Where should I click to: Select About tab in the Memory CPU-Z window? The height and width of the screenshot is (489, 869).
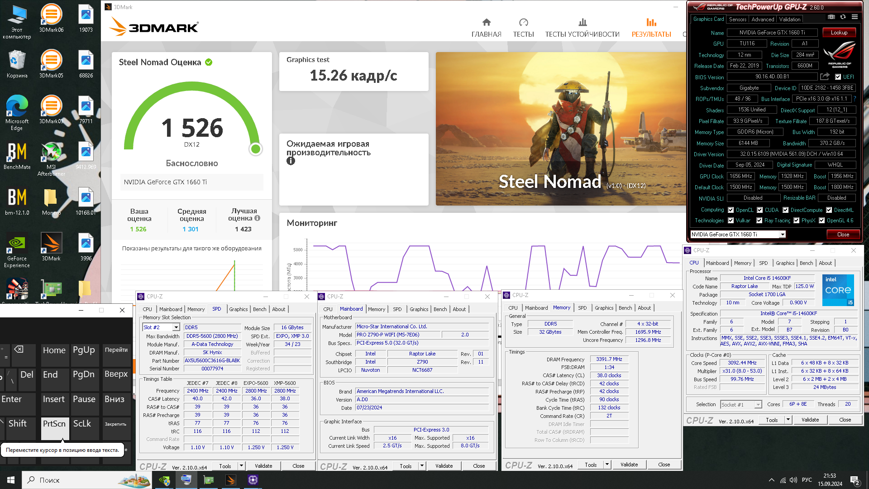tap(644, 308)
